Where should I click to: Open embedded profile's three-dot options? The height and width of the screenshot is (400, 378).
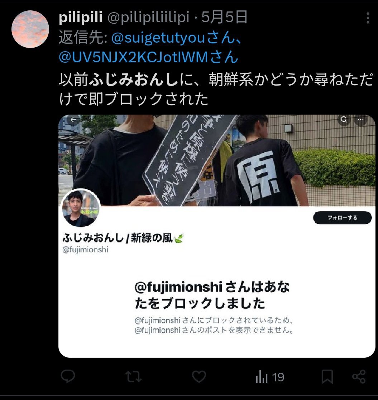pyautogui.click(x=361, y=119)
